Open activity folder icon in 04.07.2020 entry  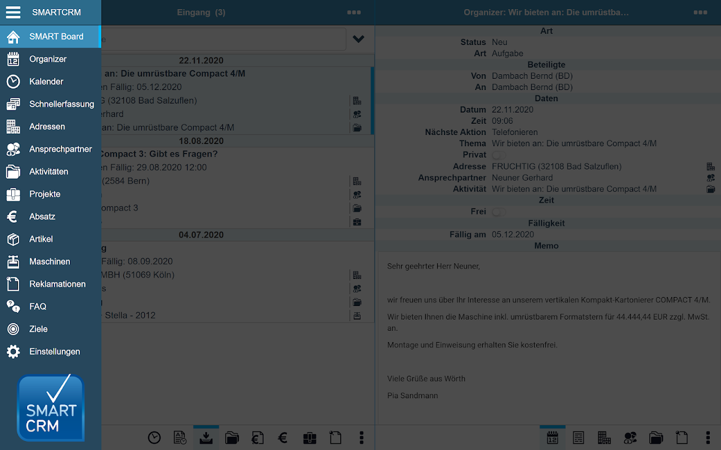click(x=357, y=302)
